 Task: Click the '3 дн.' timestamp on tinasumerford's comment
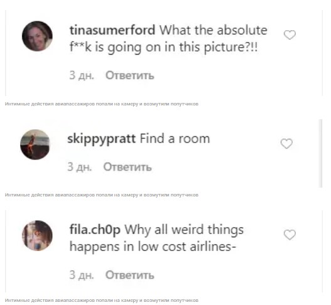coord(82,75)
